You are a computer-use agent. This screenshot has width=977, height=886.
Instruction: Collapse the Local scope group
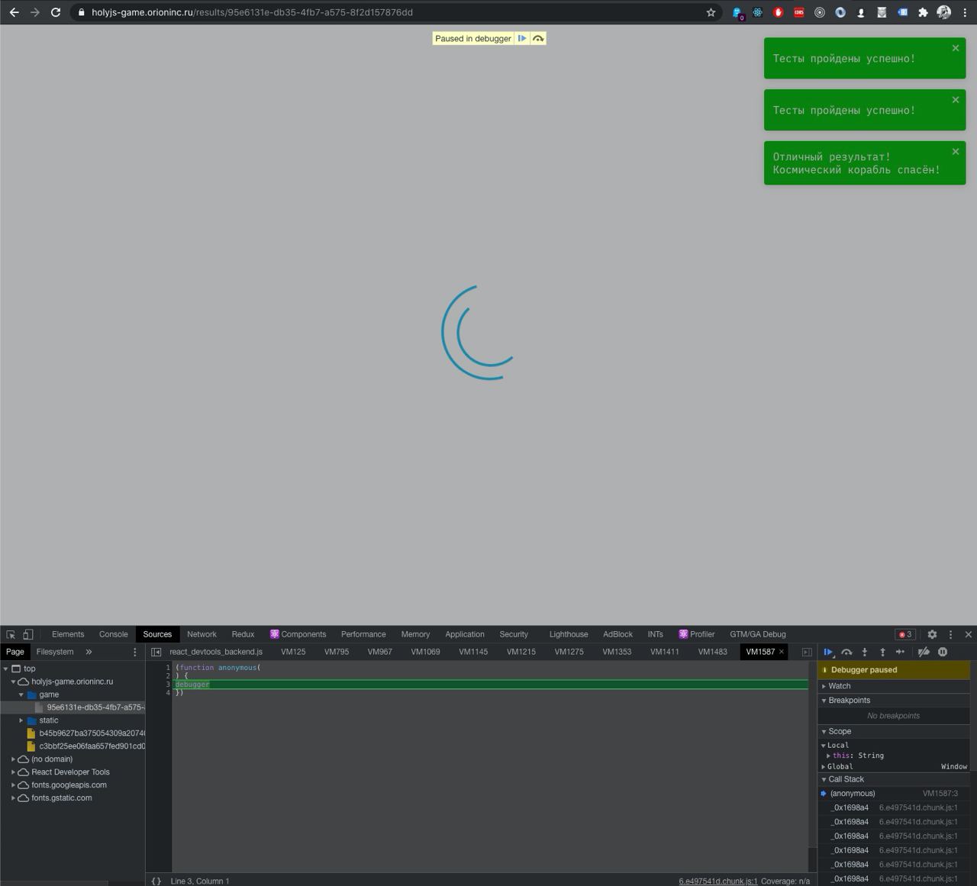coord(824,746)
